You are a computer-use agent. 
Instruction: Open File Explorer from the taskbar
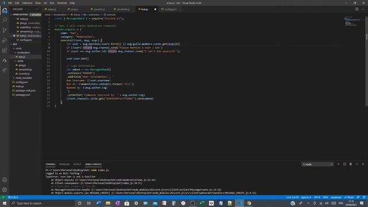108,203
